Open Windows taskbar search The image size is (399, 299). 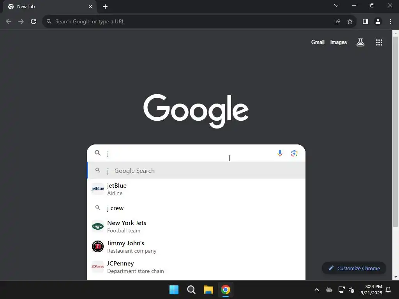tap(191, 290)
